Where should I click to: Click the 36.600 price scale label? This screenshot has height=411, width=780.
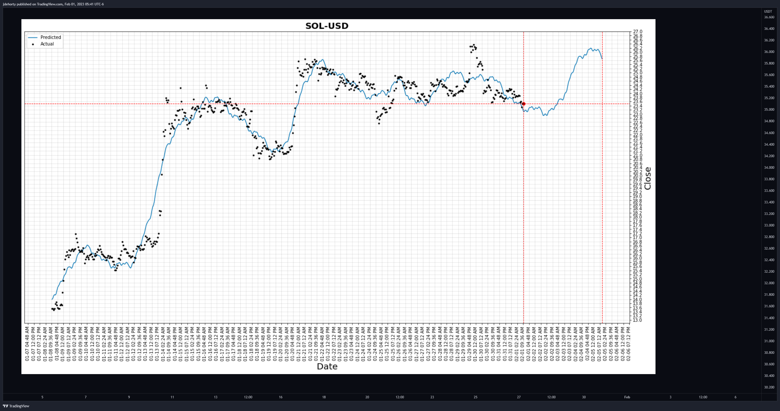[769, 17]
